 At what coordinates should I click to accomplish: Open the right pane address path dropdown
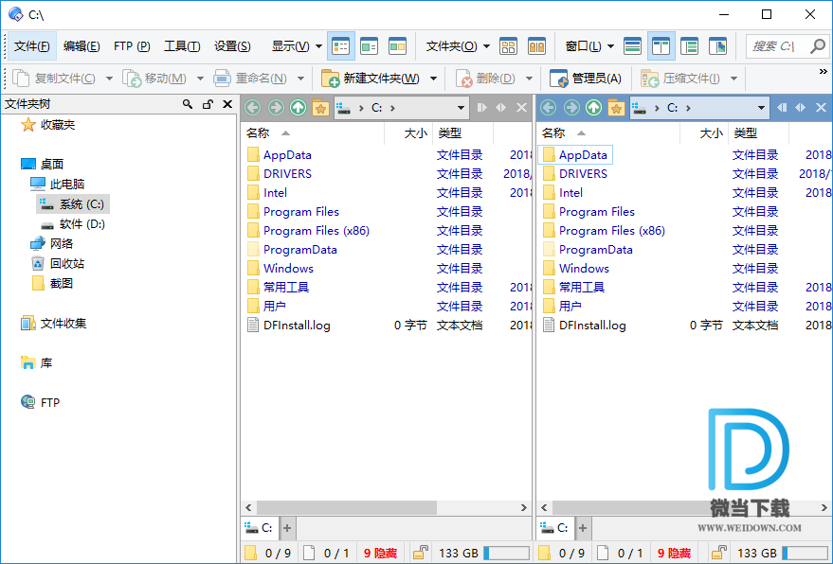[x=761, y=108]
